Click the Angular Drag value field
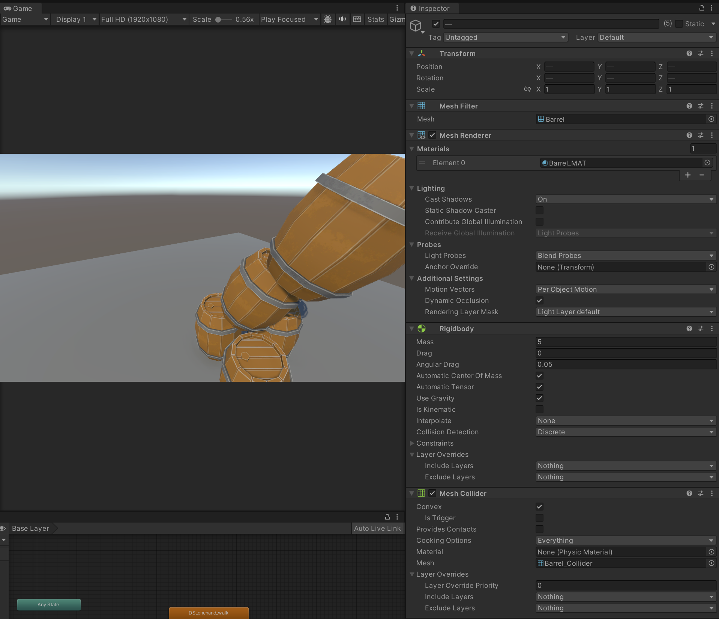This screenshot has height=619, width=719. 626,364
